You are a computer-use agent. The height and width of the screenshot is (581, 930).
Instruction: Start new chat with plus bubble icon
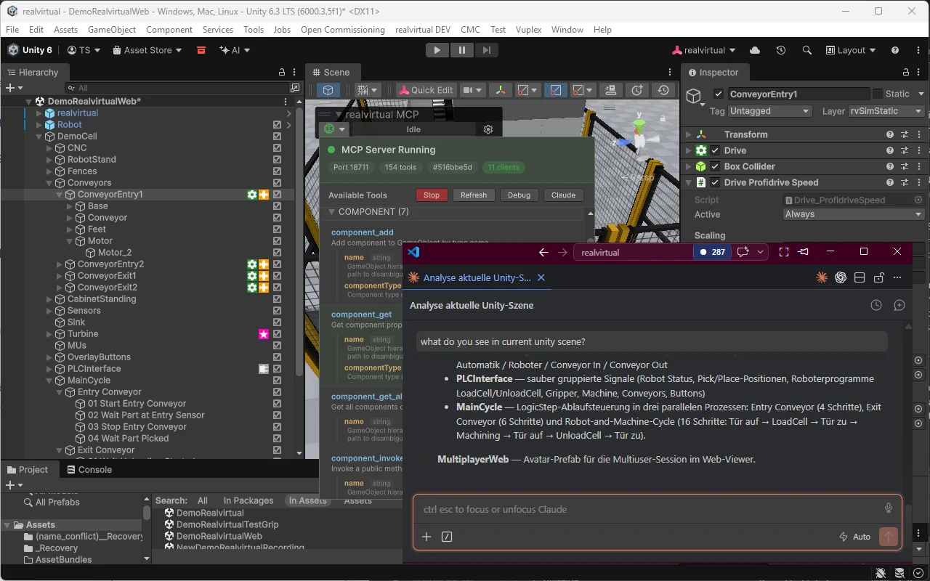point(899,306)
